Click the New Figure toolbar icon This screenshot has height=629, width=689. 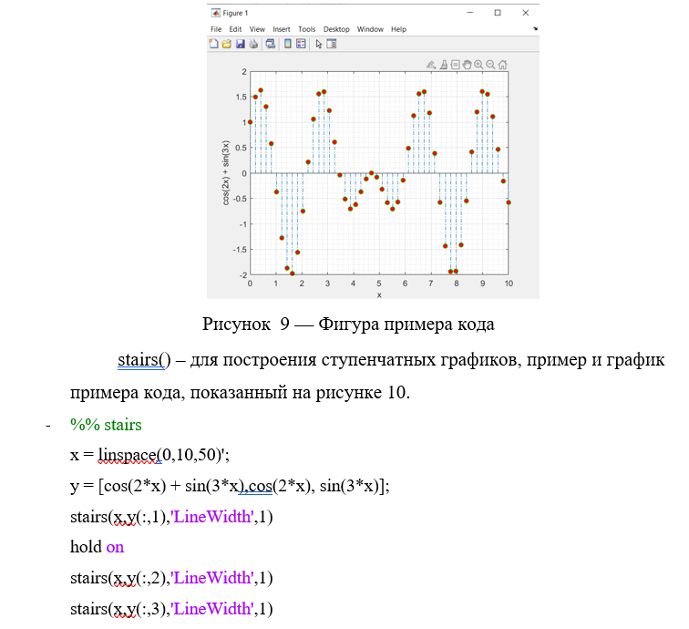(214, 43)
